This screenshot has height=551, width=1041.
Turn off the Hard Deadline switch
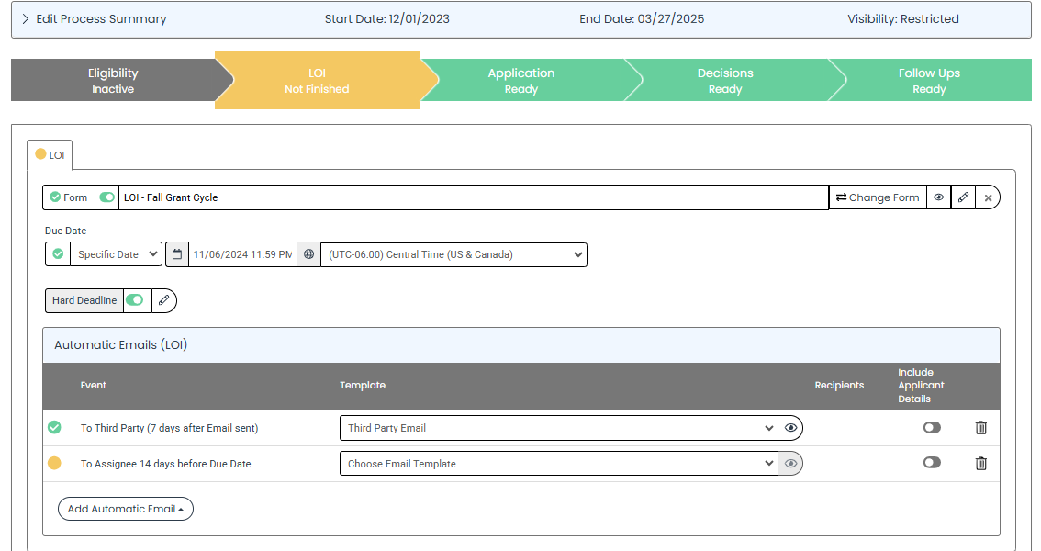[135, 300]
